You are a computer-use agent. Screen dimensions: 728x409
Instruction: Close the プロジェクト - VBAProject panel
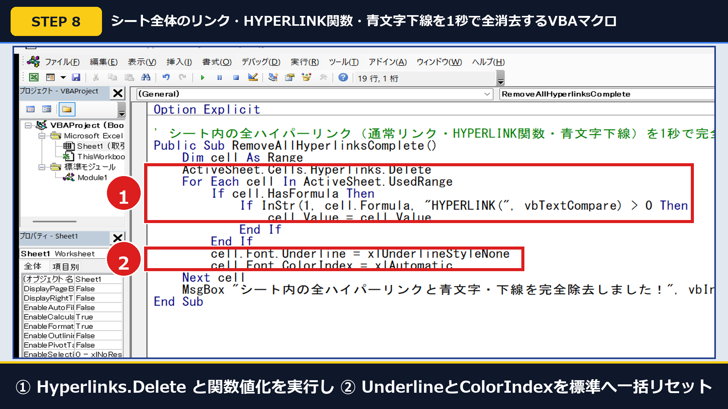118,93
